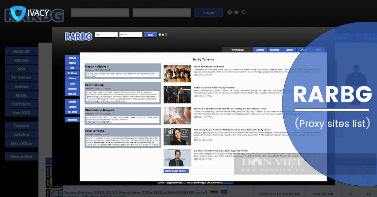Click the yellow star bookmark icon beside front Login
Viewport: 377px width, 197px height.
click(163, 35)
